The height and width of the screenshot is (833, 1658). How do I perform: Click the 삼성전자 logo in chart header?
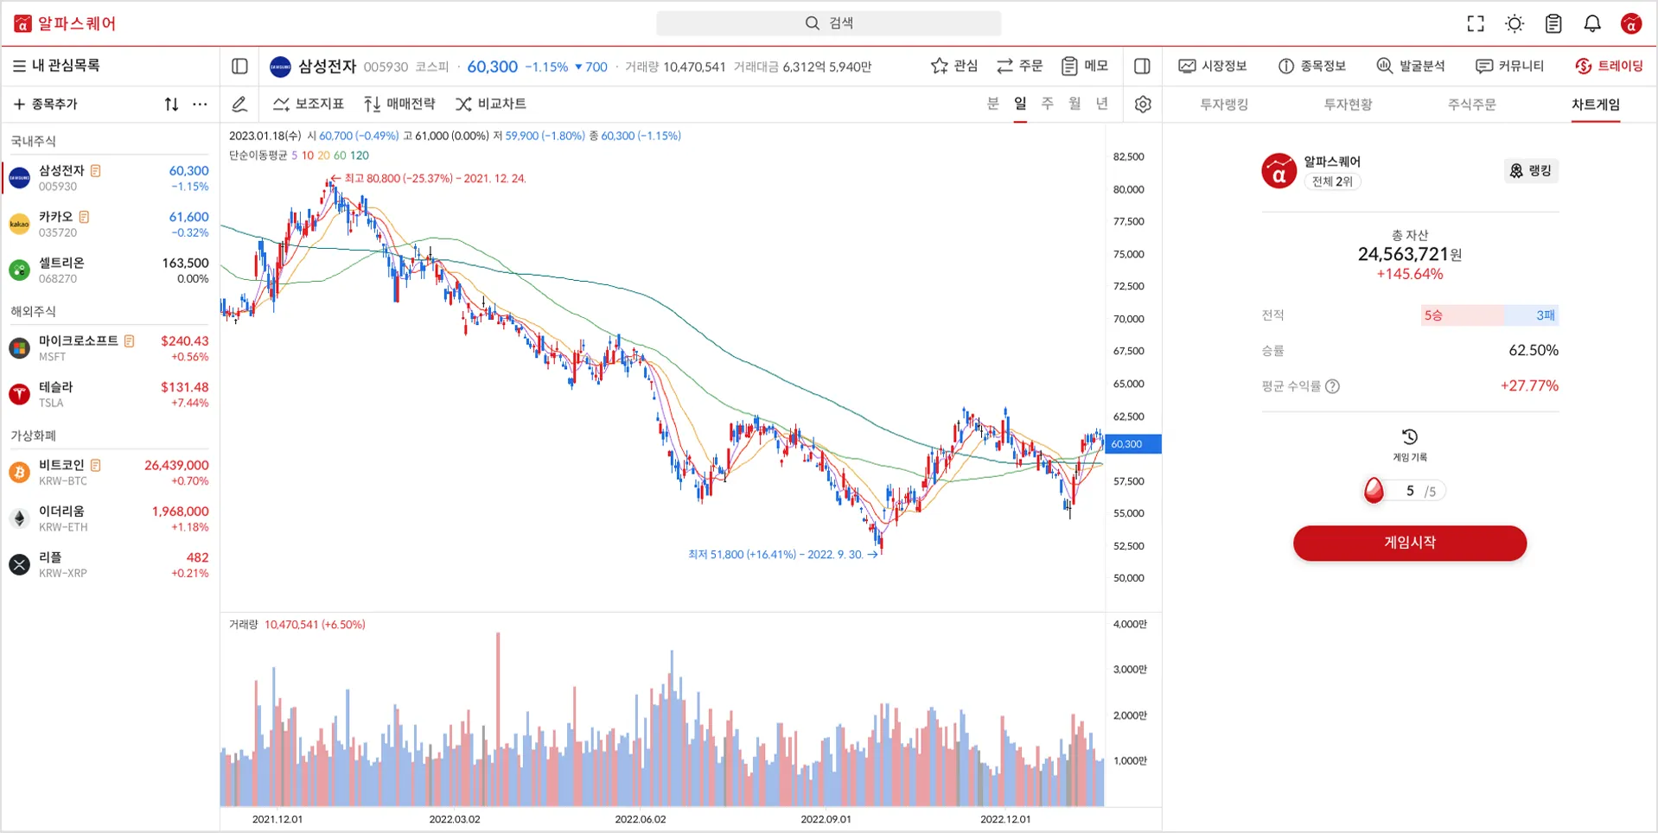[x=280, y=67]
